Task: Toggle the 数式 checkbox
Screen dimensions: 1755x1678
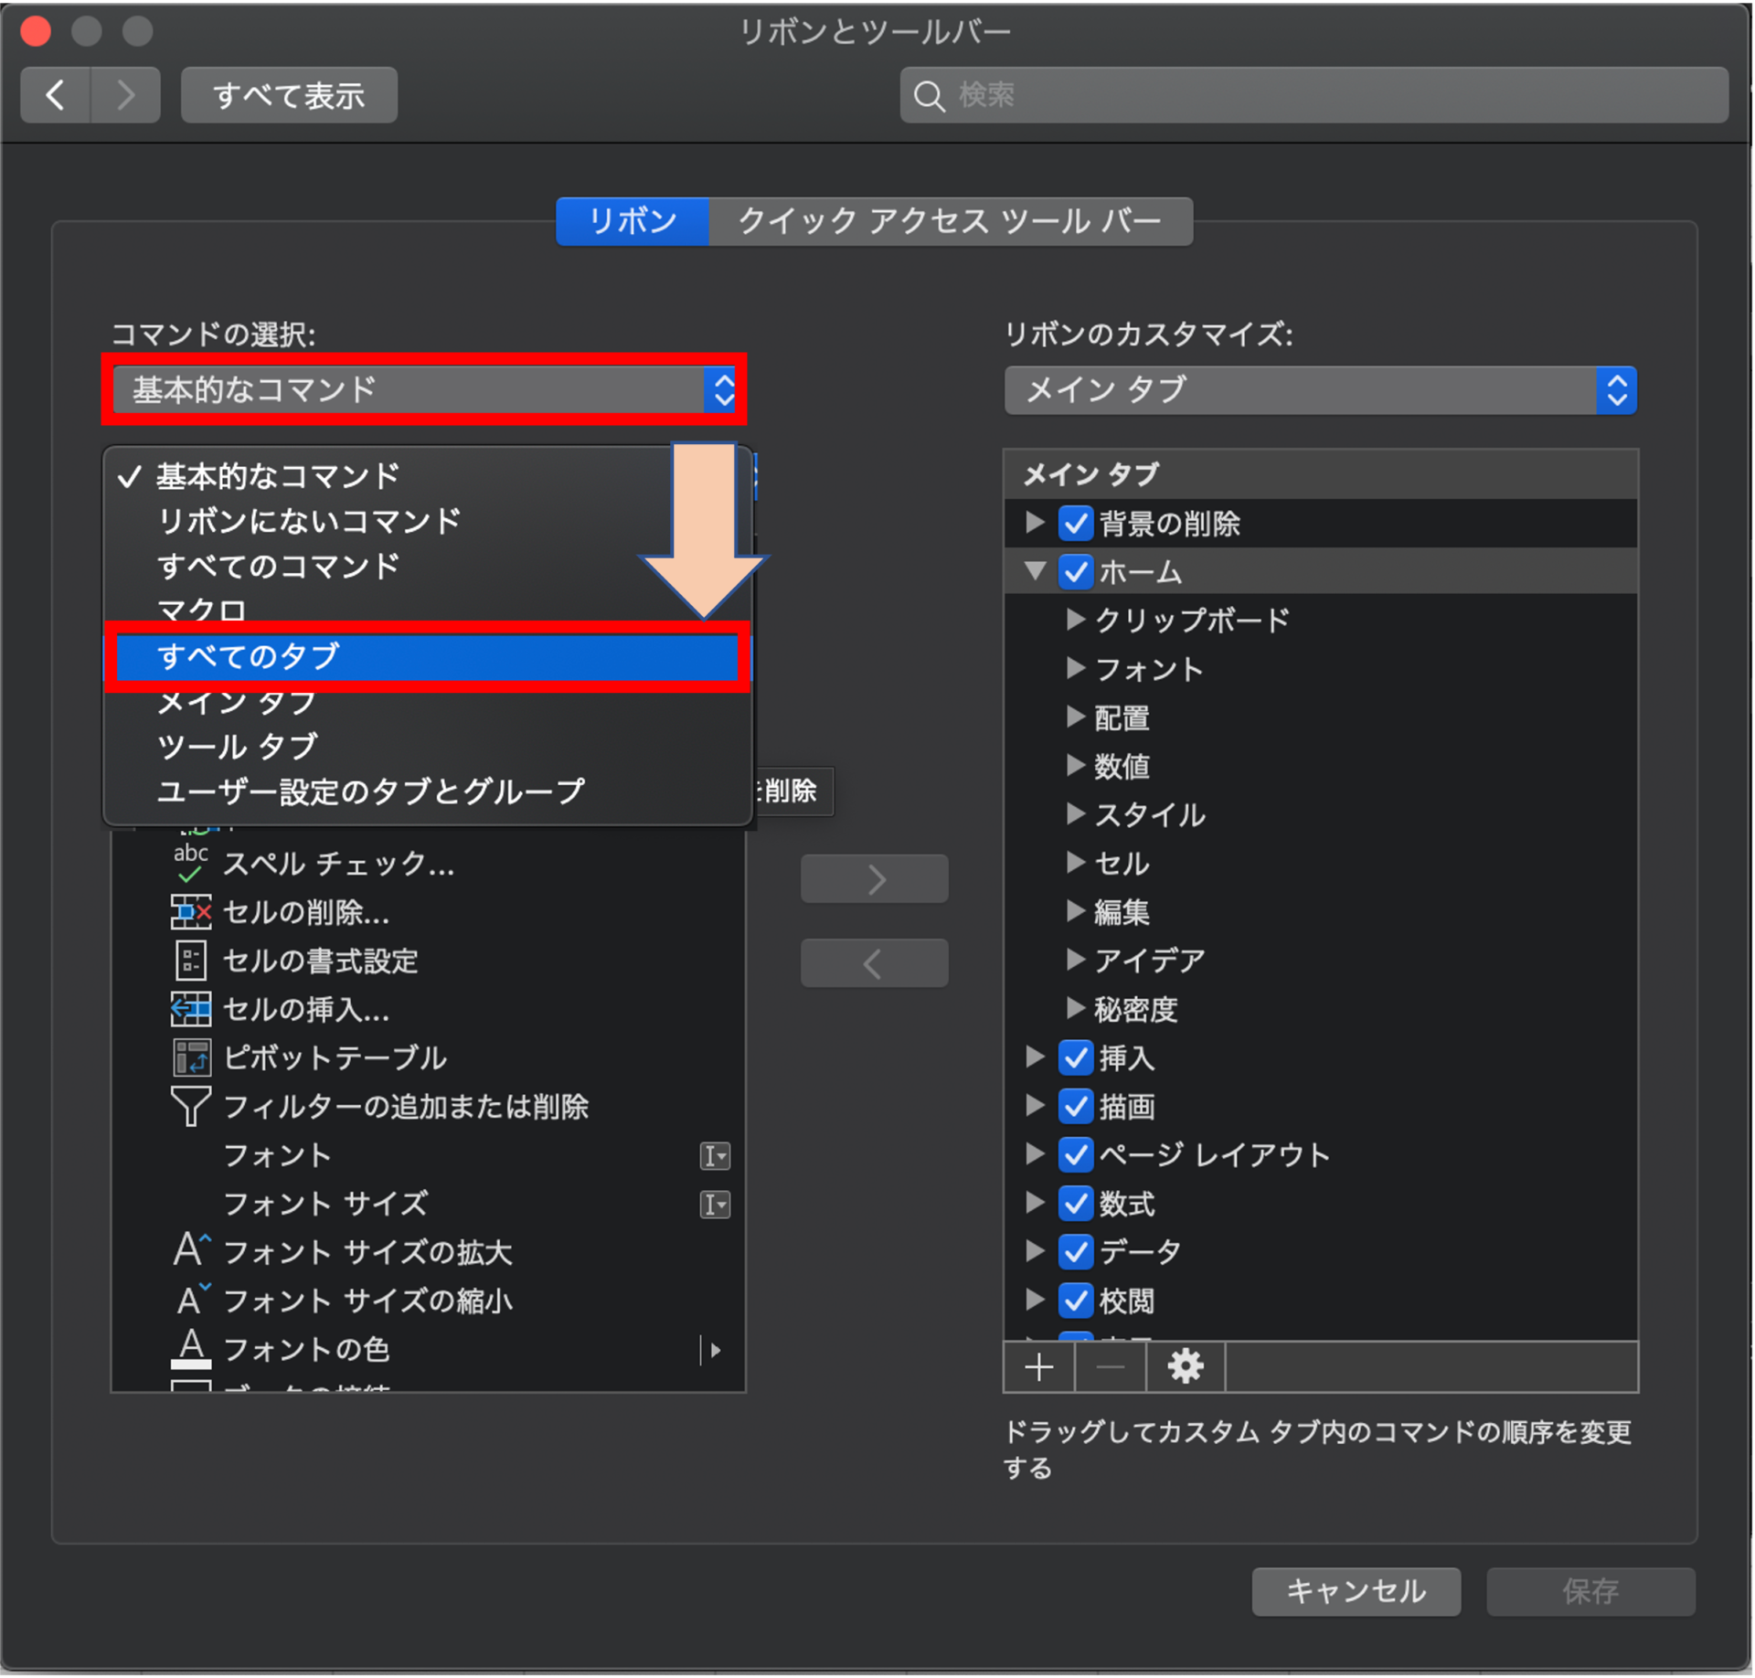Action: pos(1076,1204)
